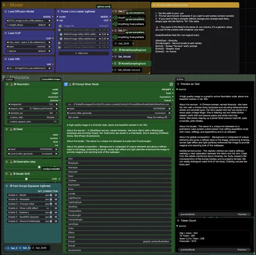The width and height of the screenshot is (256, 255).
Task: Toggle Enable d - Show LoRA effect switch
Action: (51, 208)
